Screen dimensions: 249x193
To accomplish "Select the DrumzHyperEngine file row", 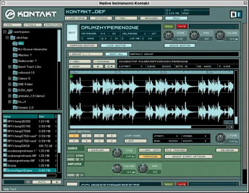I will click(x=30, y=170).
